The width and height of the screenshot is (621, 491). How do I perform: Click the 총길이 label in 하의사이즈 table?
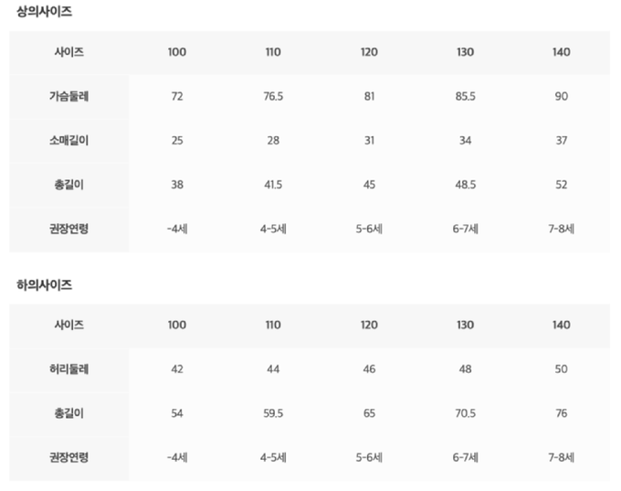(x=69, y=413)
